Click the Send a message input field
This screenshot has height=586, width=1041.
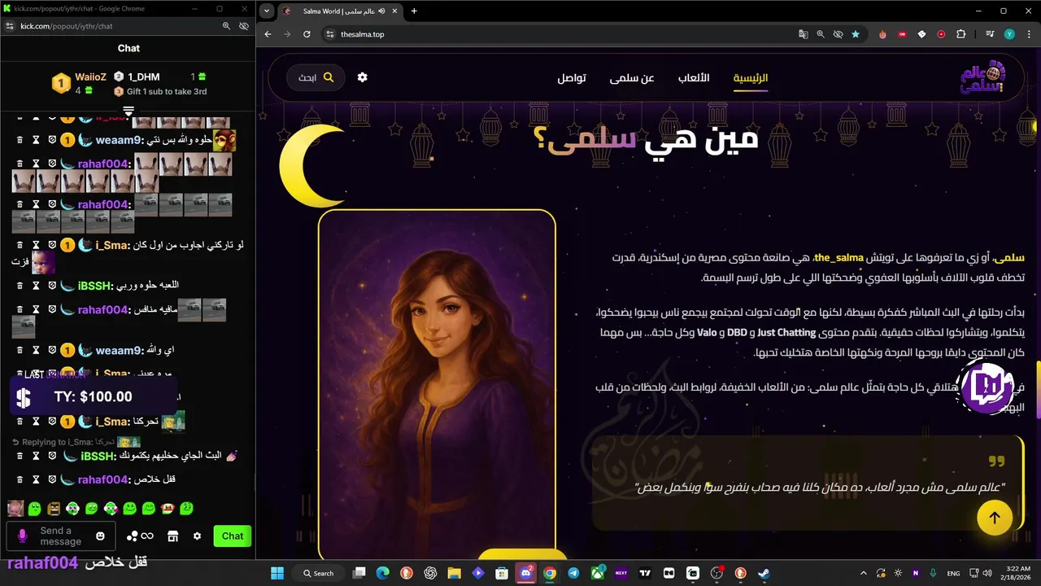60,536
